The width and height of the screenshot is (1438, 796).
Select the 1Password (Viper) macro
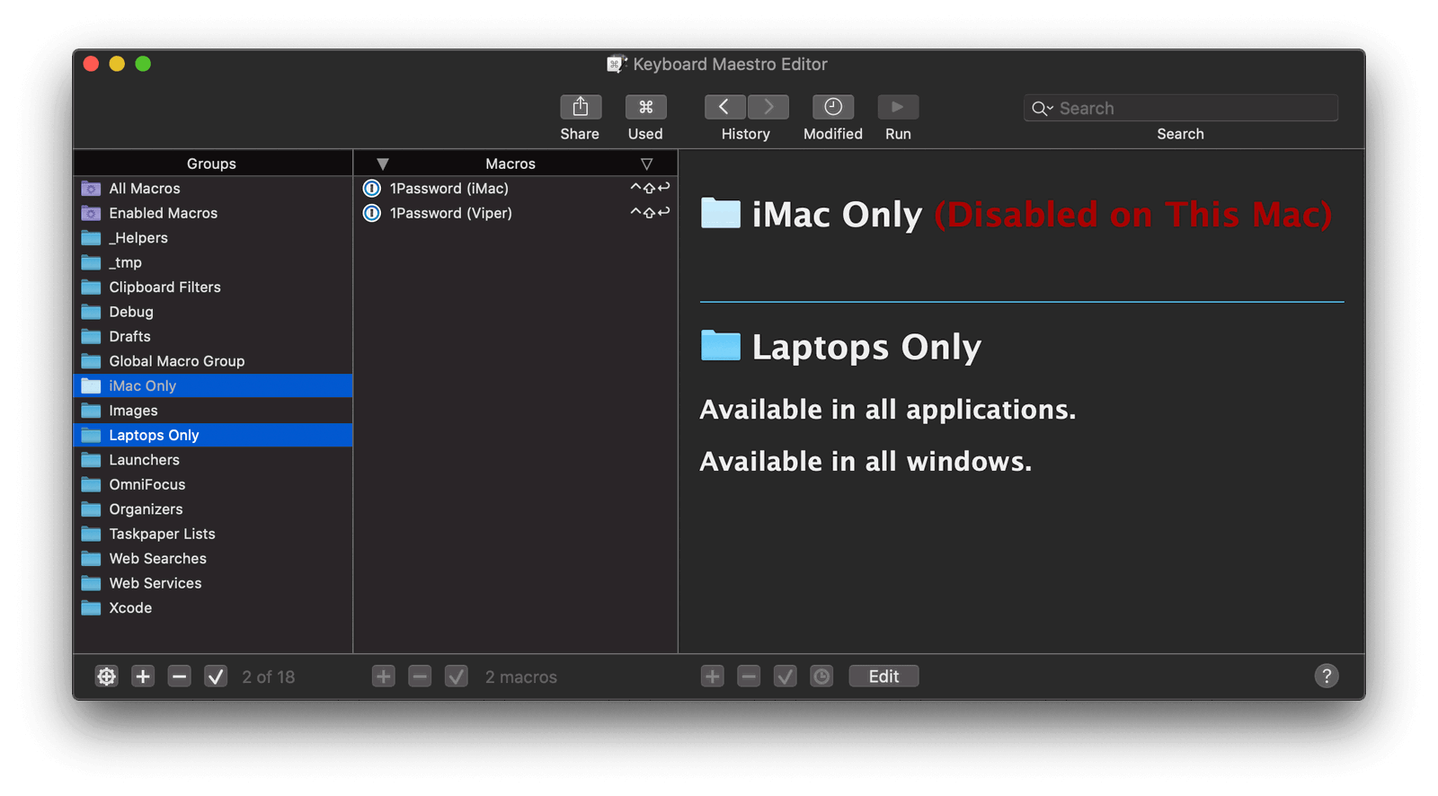click(x=450, y=213)
